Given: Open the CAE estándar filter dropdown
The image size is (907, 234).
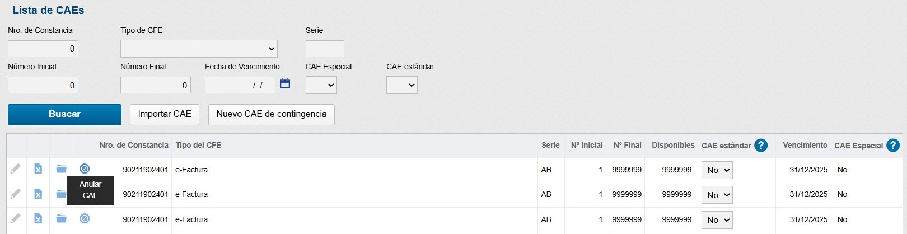Looking at the screenshot, I should (x=401, y=85).
